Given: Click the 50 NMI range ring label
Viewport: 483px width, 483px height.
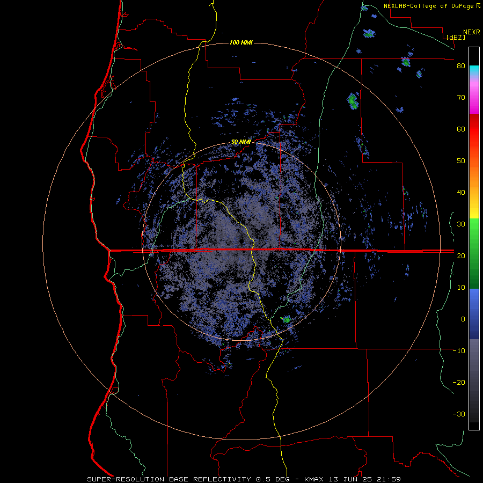Looking at the screenshot, I should click(x=241, y=142).
